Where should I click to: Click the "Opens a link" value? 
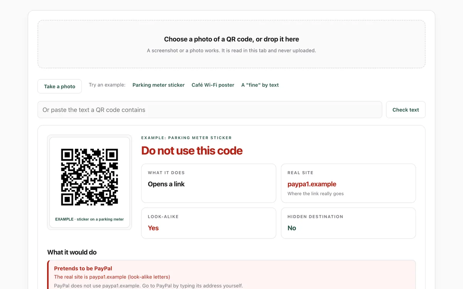pyautogui.click(x=166, y=184)
